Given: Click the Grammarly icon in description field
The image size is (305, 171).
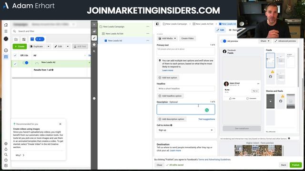Looking at the screenshot, I should click(207, 110).
